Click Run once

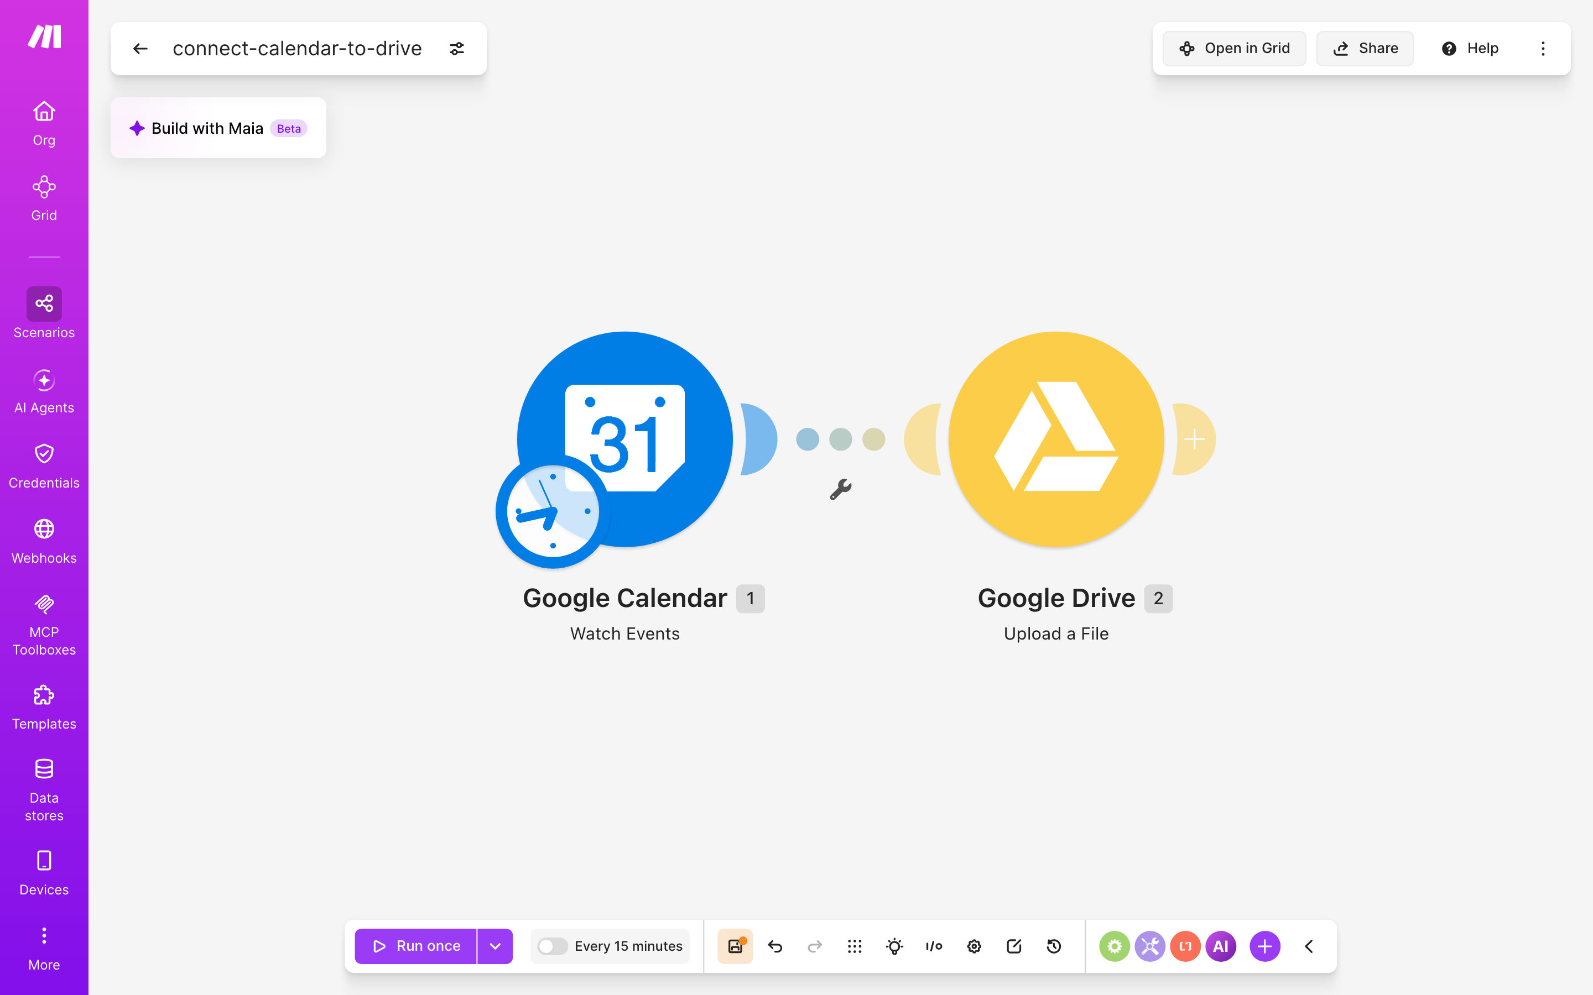click(x=415, y=946)
